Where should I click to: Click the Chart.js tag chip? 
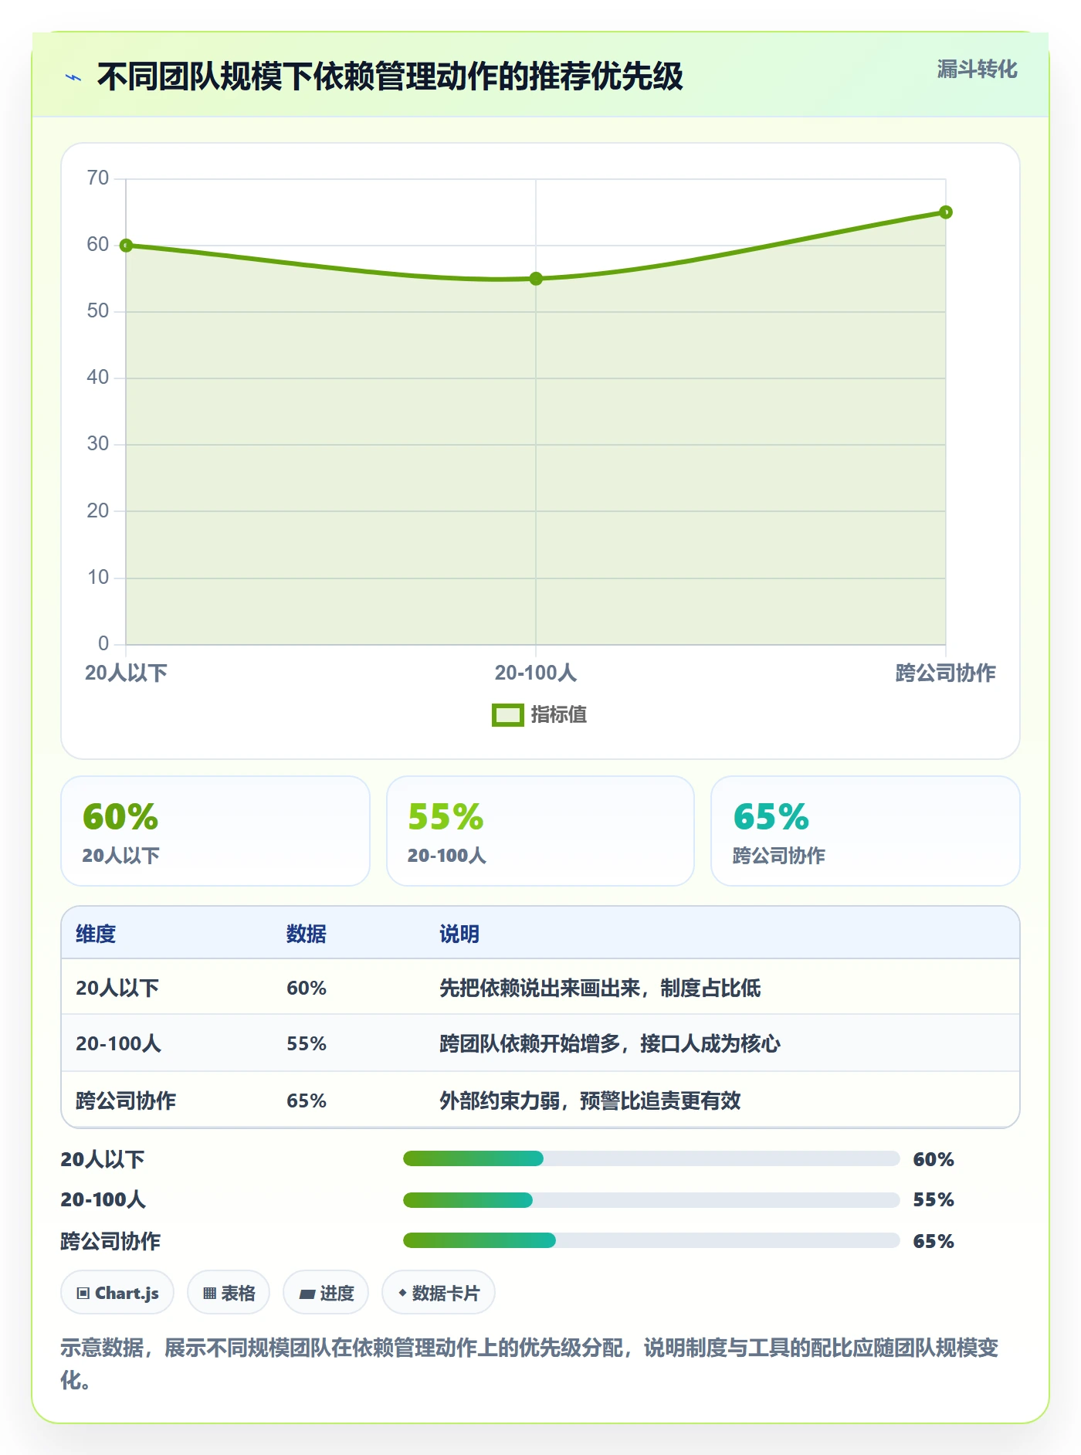point(117,1292)
